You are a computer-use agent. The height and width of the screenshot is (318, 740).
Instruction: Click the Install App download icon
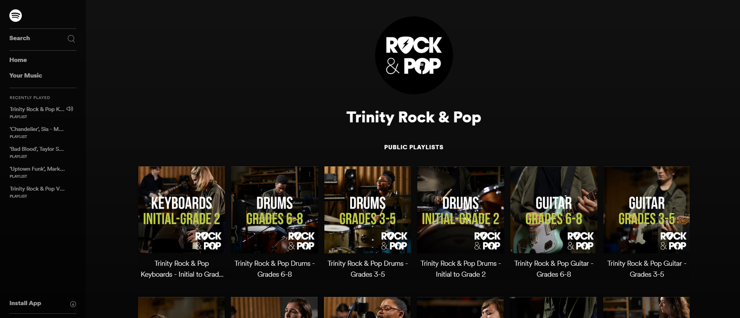(73, 304)
